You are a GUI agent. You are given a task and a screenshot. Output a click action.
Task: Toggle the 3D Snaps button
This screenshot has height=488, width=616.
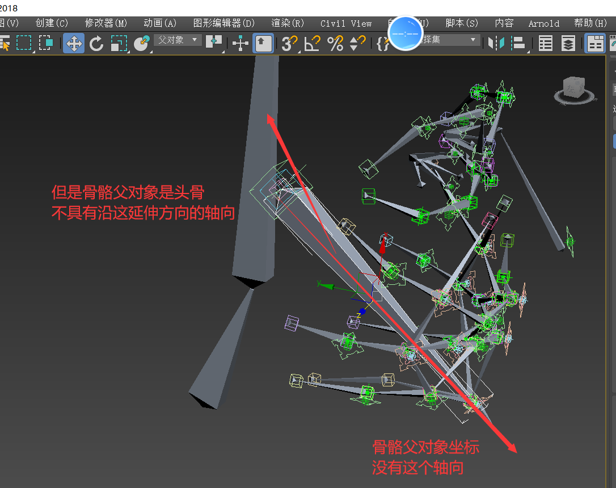[289, 43]
